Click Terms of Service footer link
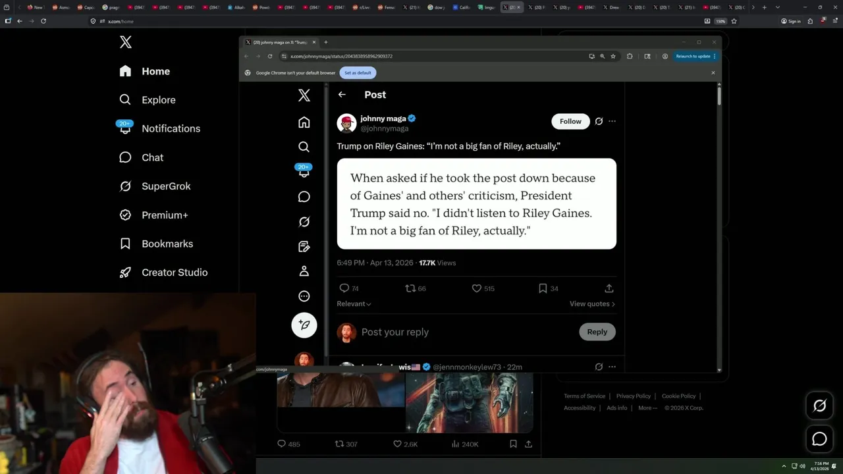The width and height of the screenshot is (843, 474). coord(584,396)
